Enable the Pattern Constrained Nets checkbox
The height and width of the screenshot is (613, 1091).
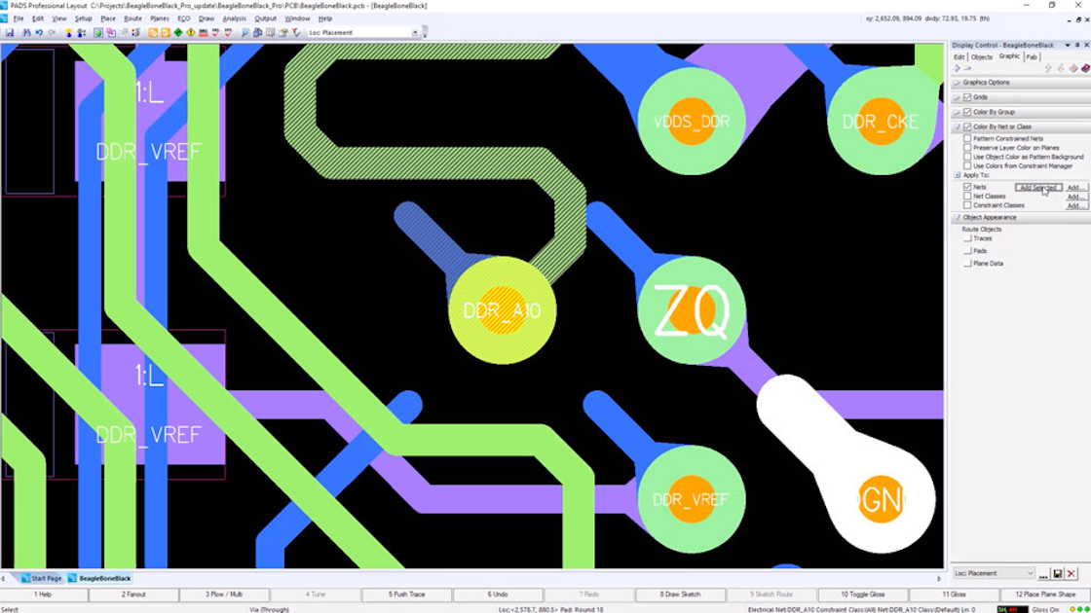tap(967, 138)
